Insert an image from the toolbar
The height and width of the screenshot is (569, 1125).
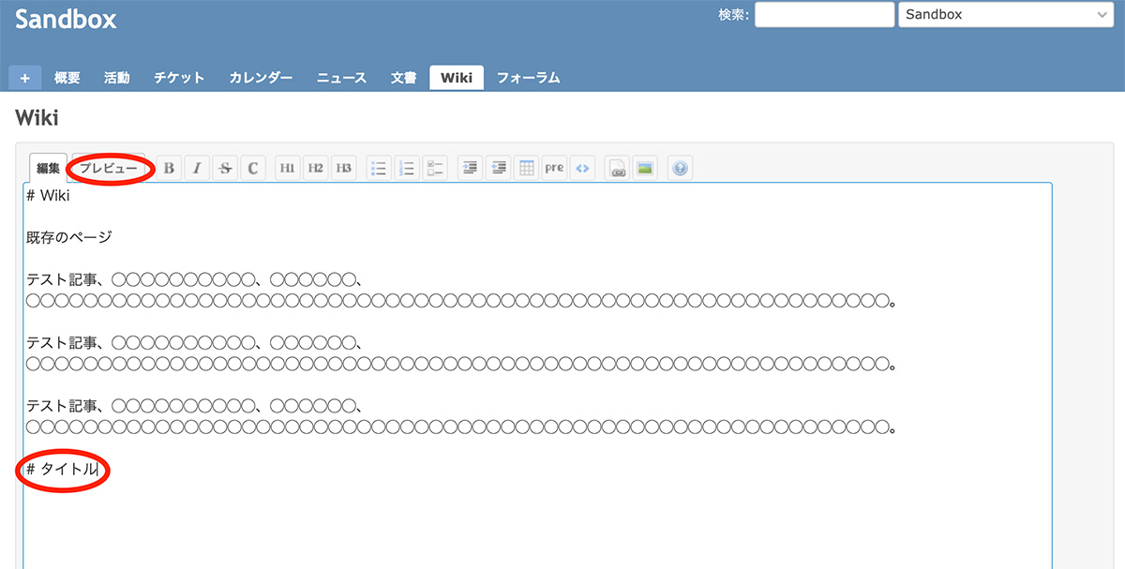[645, 169]
